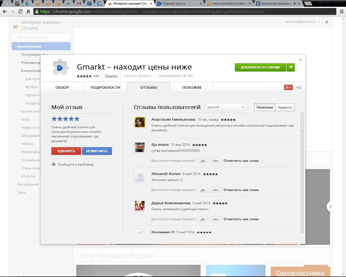346x277 pixels.
Task: Click Нет for Дарья Кожевникова's review
Action: pyautogui.click(x=215, y=219)
